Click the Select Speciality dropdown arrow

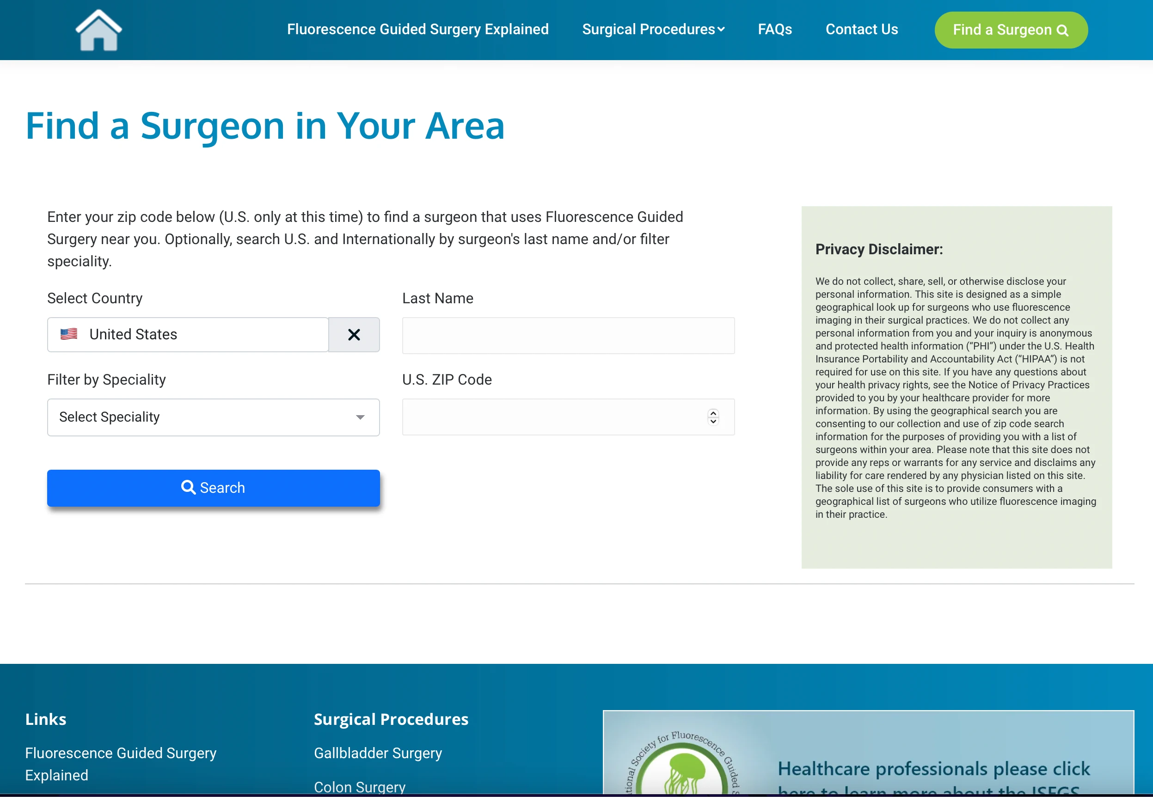[x=361, y=417]
